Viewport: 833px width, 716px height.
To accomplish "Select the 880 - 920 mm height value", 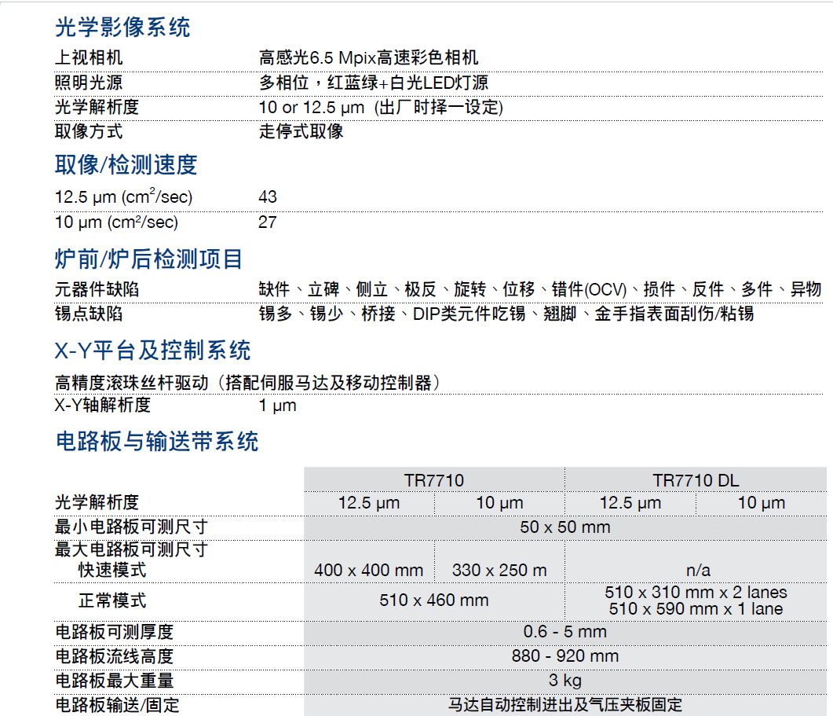I will [x=564, y=655].
